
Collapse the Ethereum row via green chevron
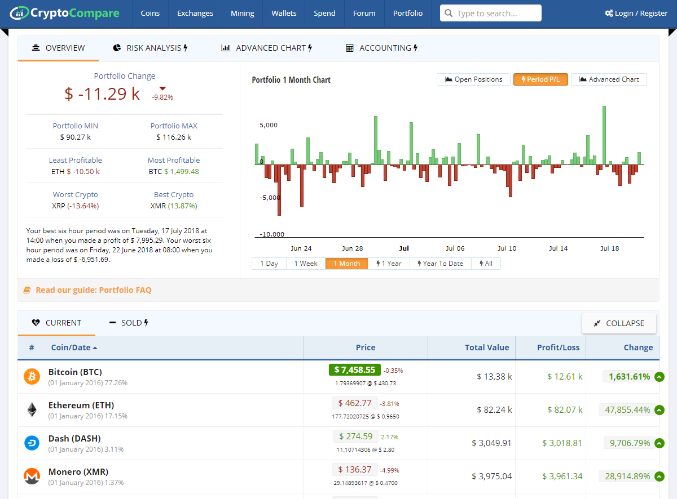pyautogui.click(x=659, y=409)
